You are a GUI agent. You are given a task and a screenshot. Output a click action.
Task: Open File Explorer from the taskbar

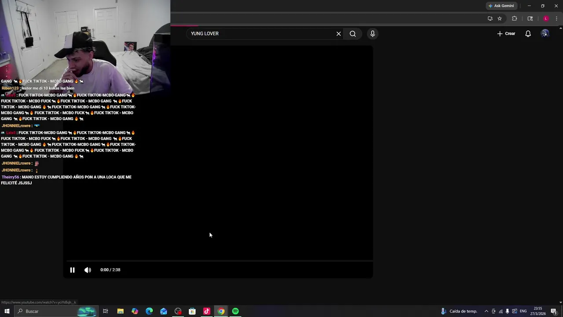pyautogui.click(x=120, y=311)
